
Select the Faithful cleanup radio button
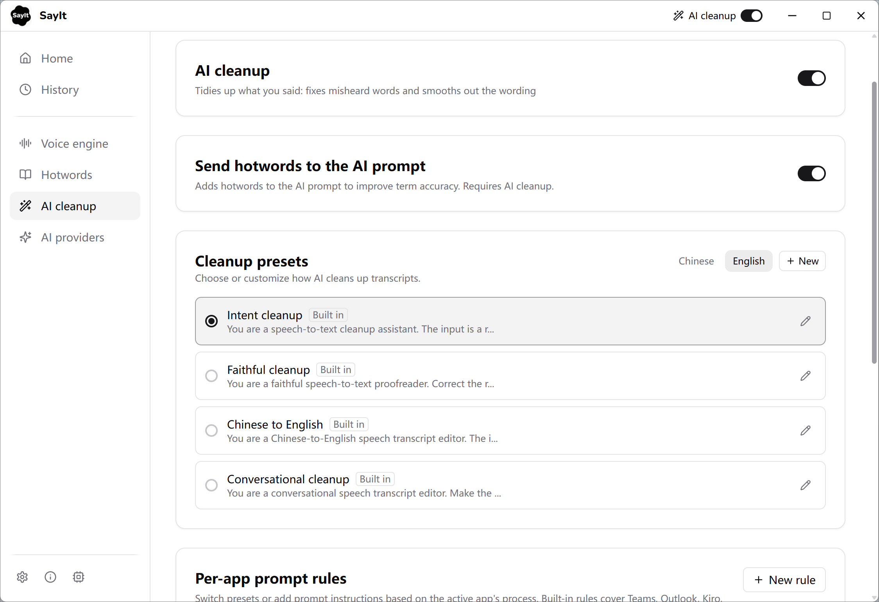point(211,376)
